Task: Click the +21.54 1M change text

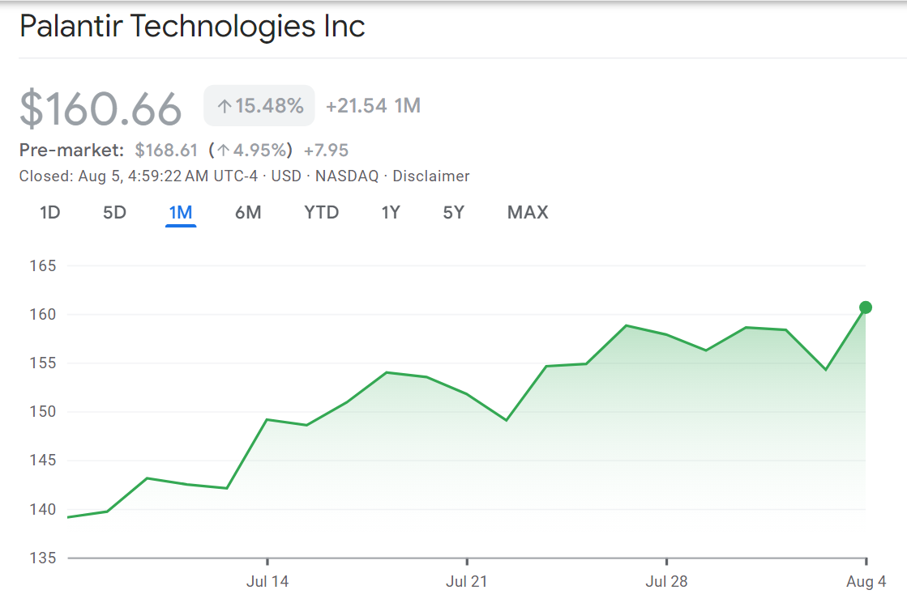Action: [x=373, y=105]
